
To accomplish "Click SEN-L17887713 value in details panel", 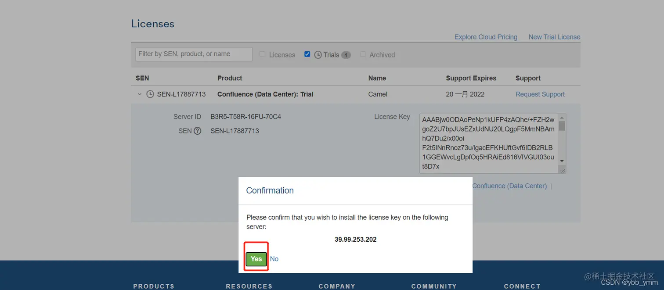I will [x=235, y=131].
